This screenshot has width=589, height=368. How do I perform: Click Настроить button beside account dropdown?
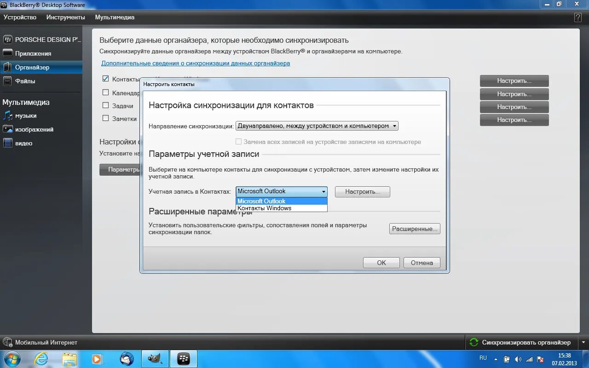363,191
